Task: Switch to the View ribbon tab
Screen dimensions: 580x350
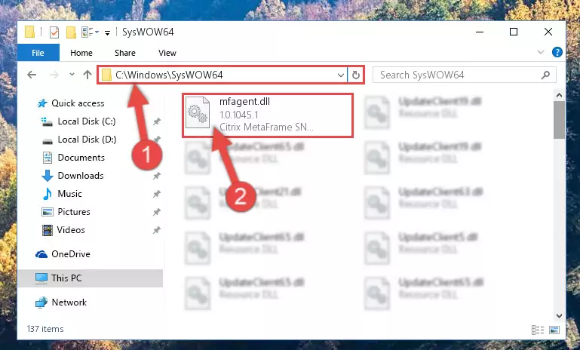Action: coord(167,53)
